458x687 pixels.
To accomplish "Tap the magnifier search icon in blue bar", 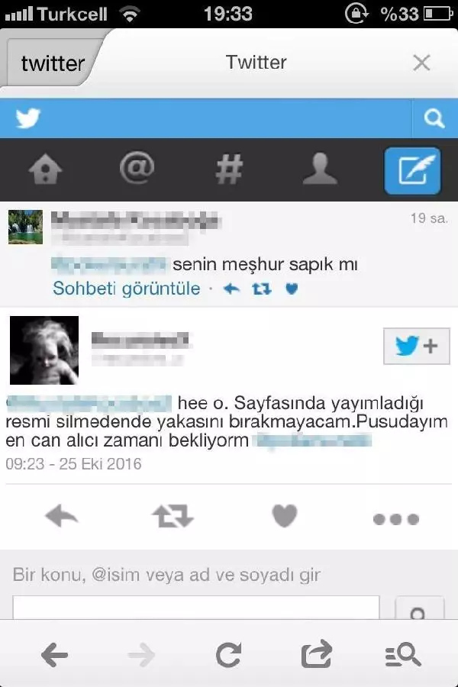I will pos(434,119).
